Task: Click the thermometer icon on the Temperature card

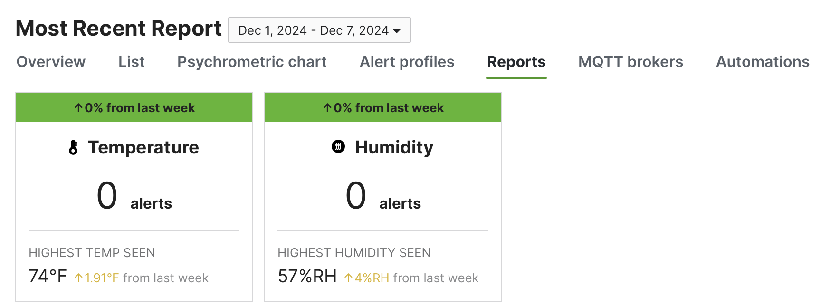Action: (74, 147)
